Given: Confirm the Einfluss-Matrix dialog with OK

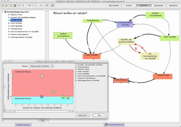Looking at the screenshot, I should [x=99, y=115].
